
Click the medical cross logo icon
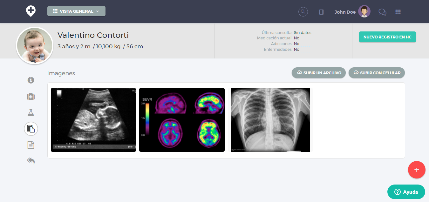pos(31,11)
